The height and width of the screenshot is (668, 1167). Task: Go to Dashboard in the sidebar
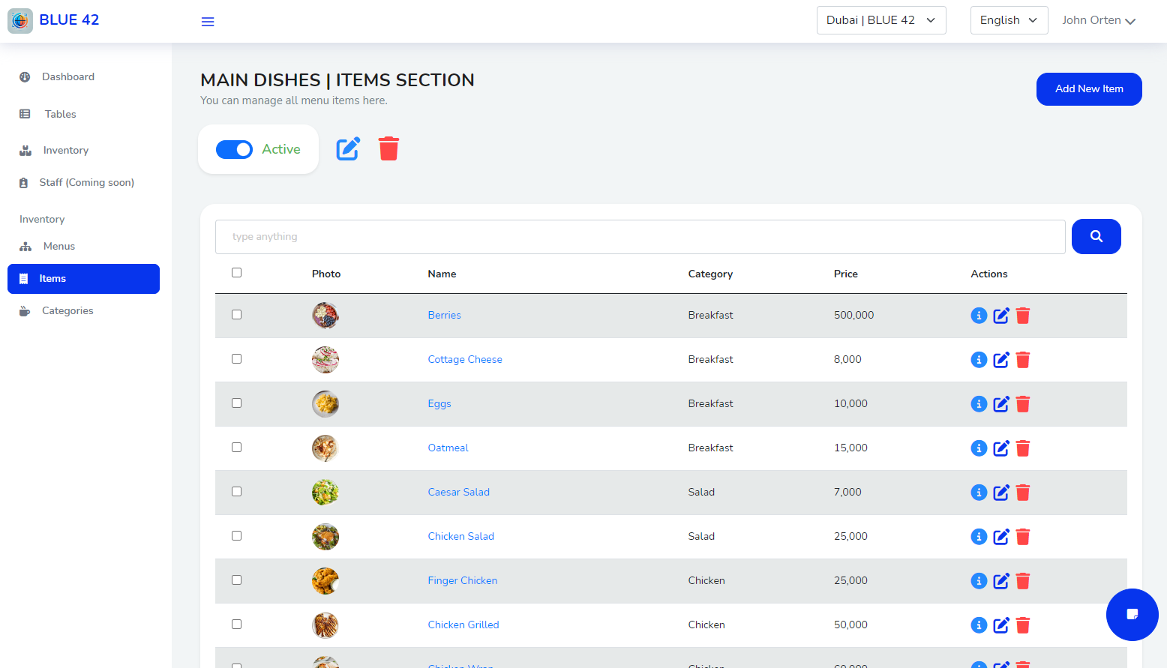[67, 76]
